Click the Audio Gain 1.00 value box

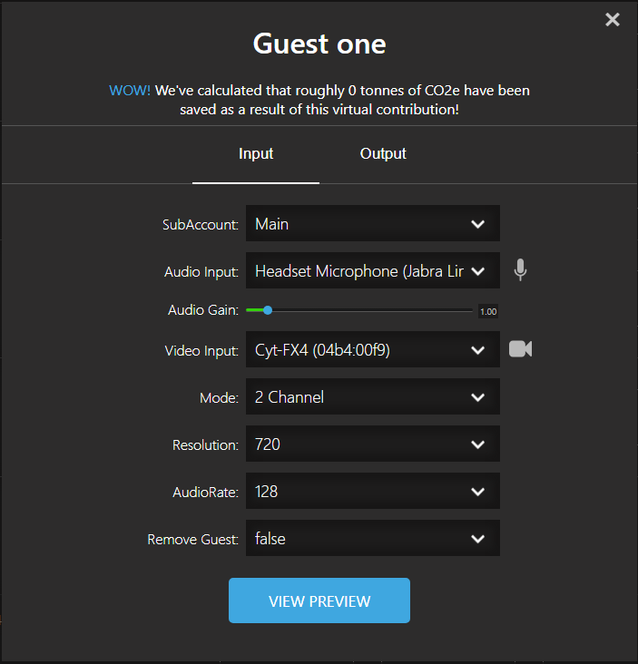(488, 312)
